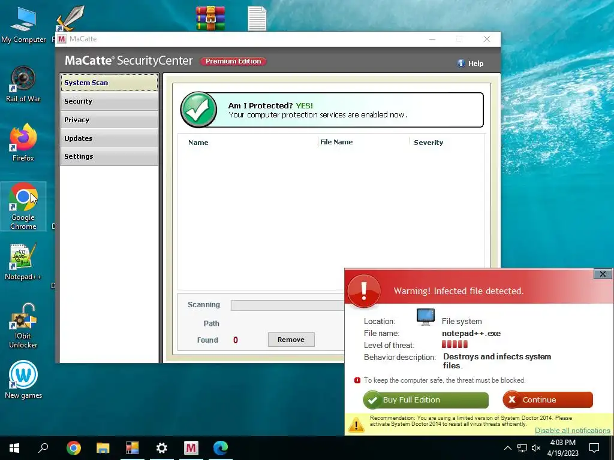Minimize the MaCatte window
Image resolution: width=614 pixels, height=460 pixels.
click(x=432, y=39)
